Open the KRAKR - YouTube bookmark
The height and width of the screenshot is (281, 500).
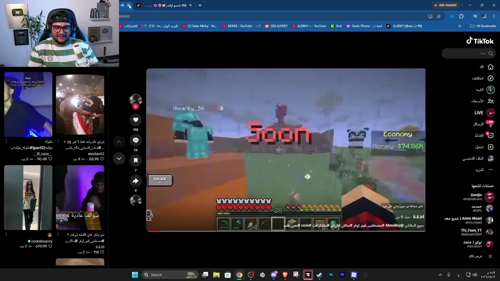[237, 26]
